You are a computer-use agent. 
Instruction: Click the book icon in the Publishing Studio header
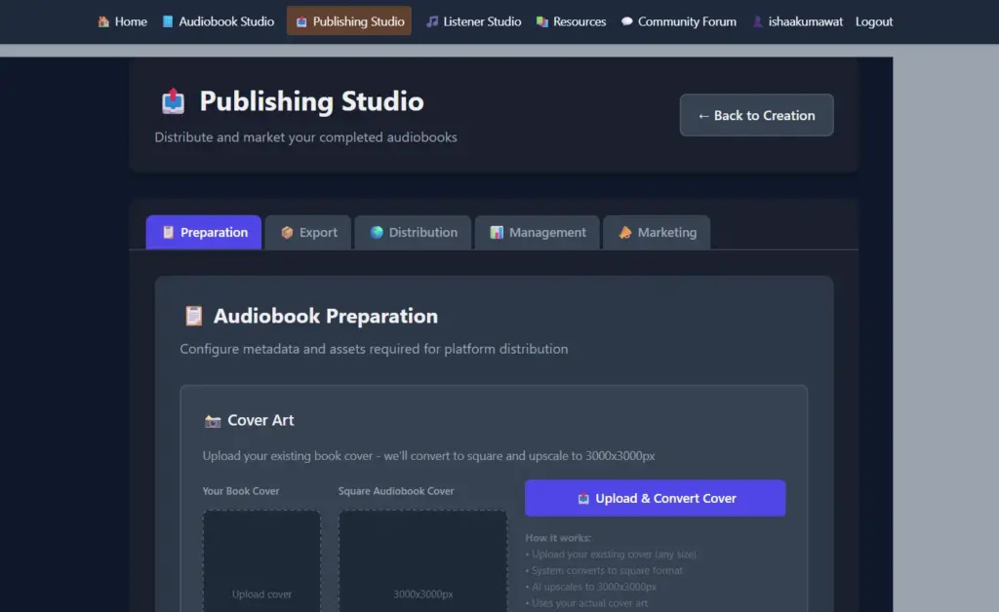tap(172, 100)
